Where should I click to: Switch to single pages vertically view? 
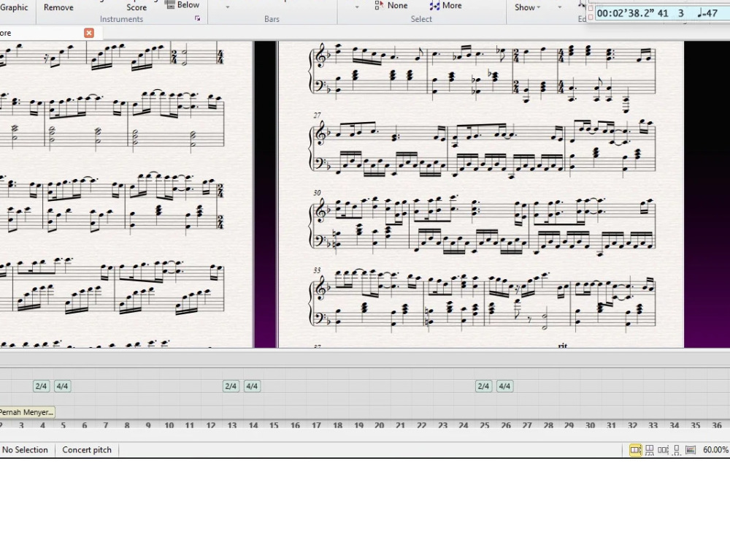click(x=677, y=449)
